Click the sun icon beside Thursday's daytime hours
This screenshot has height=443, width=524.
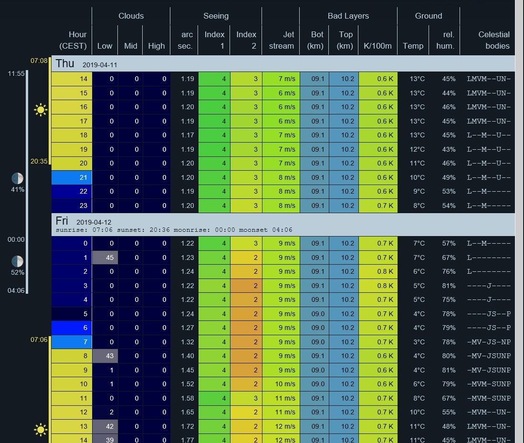pos(41,110)
